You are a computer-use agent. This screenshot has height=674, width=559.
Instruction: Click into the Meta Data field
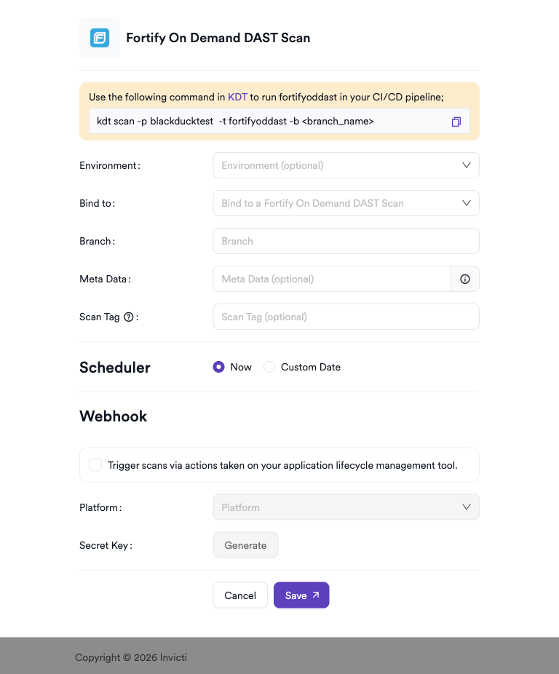coord(332,279)
